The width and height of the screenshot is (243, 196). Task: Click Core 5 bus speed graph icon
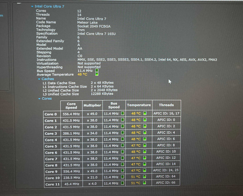pos(123,145)
